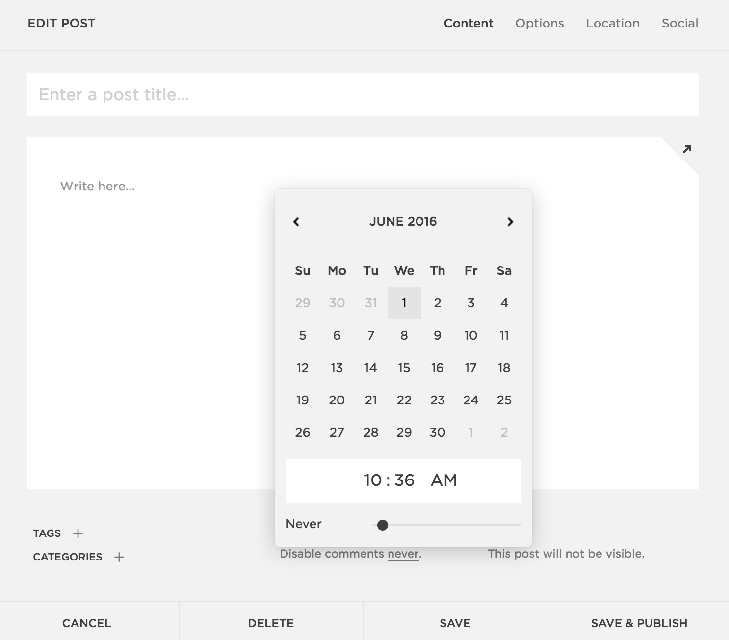The width and height of the screenshot is (729, 640).
Task: Click the Save & Publish button
Action: [639, 623]
